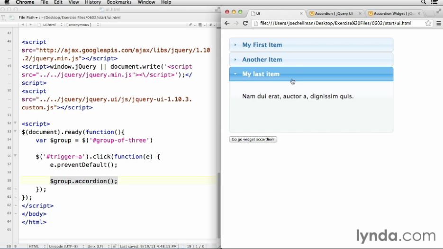Open the File menu
This screenshot has height=249, width=443.
coord(44,2)
